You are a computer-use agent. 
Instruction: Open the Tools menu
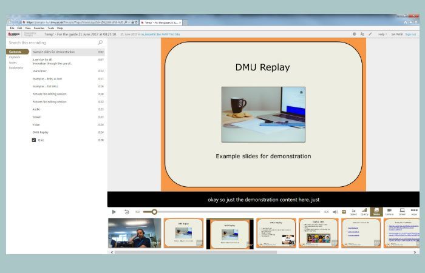click(50, 28)
